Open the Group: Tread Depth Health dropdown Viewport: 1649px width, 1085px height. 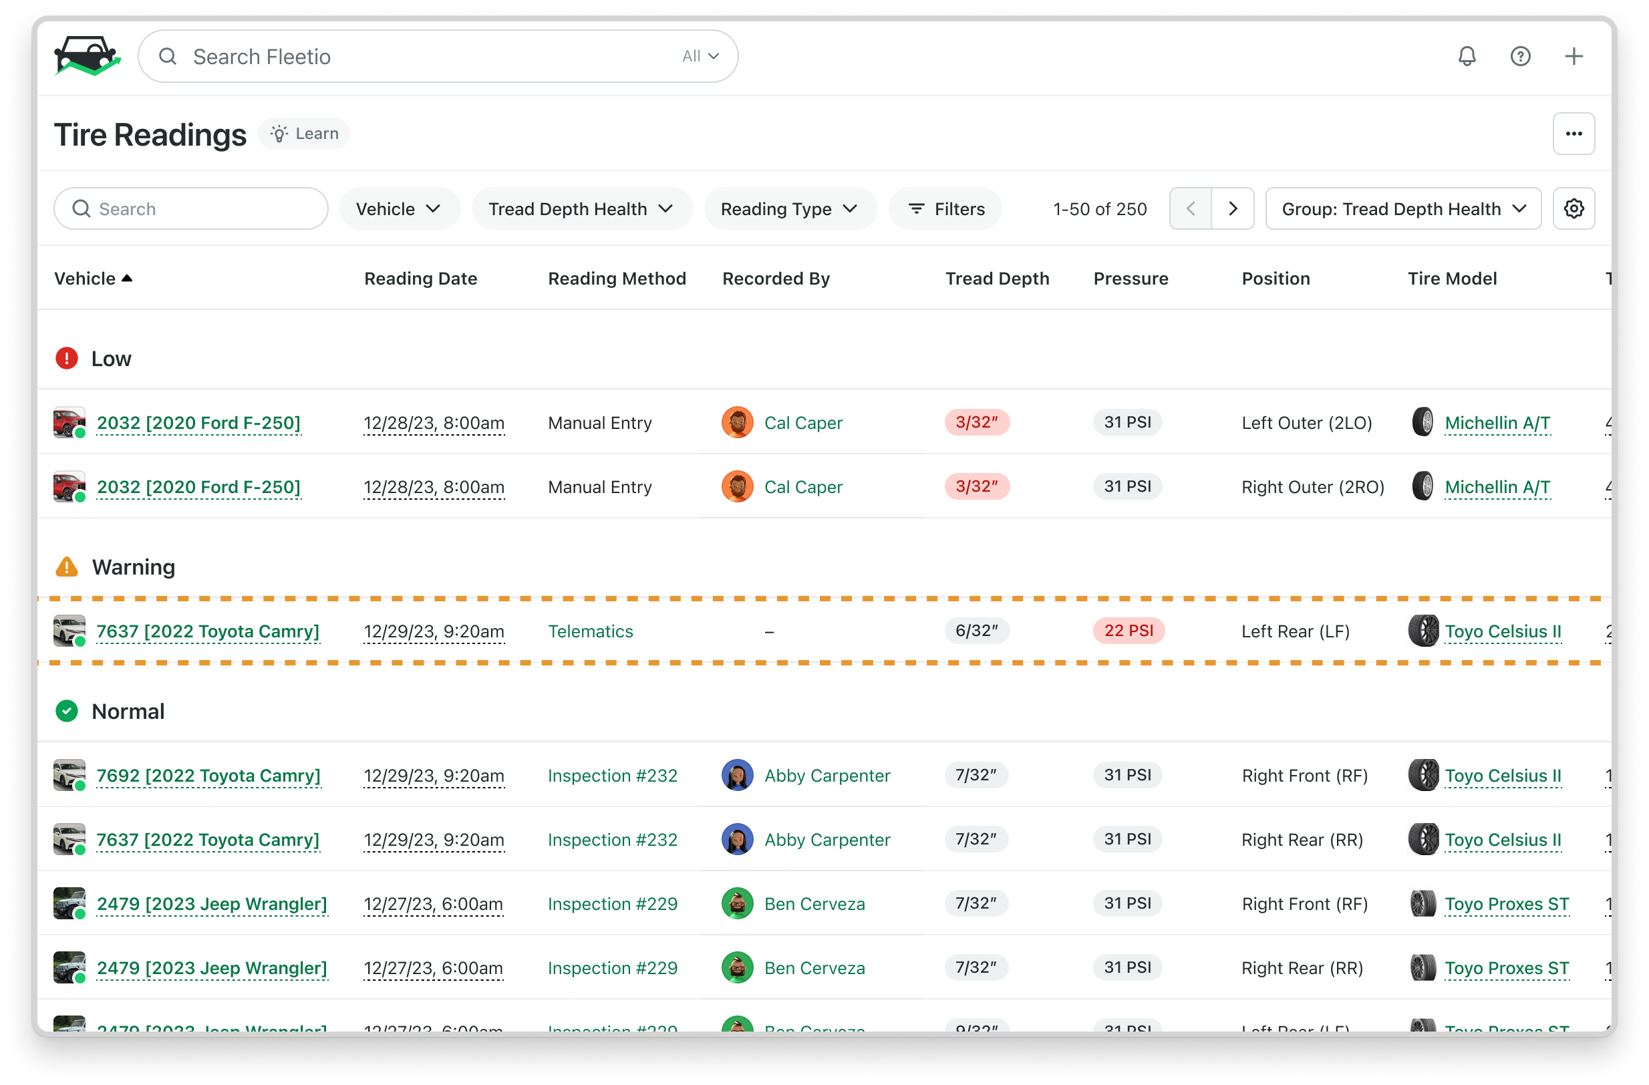point(1402,208)
